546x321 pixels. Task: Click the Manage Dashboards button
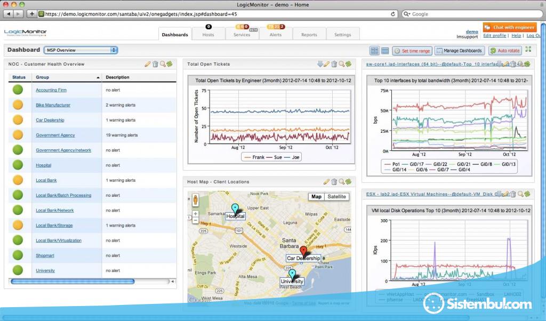pyautogui.click(x=459, y=51)
